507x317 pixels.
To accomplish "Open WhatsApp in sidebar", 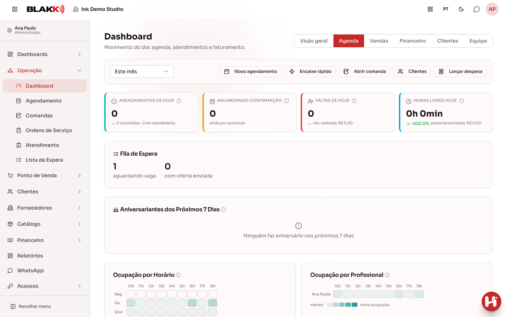I will point(45,271).
